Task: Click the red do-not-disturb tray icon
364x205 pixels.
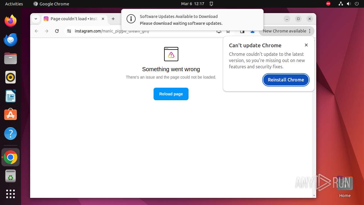Action: point(328,4)
